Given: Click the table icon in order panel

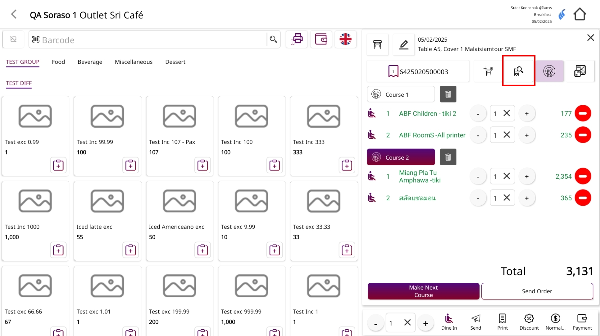Looking at the screenshot, I should point(377,44).
